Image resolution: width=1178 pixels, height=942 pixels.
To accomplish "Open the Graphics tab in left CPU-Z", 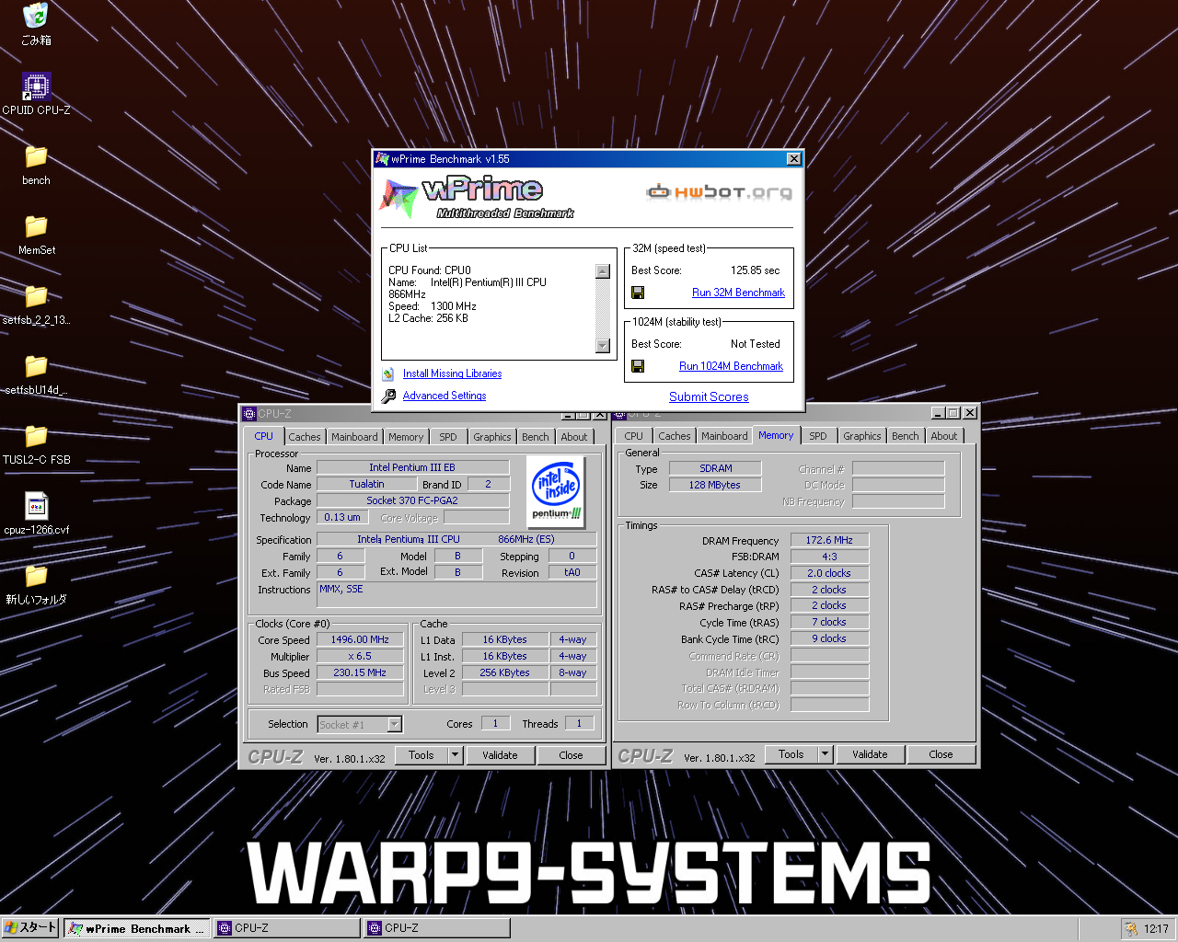I will click(x=492, y=437).
